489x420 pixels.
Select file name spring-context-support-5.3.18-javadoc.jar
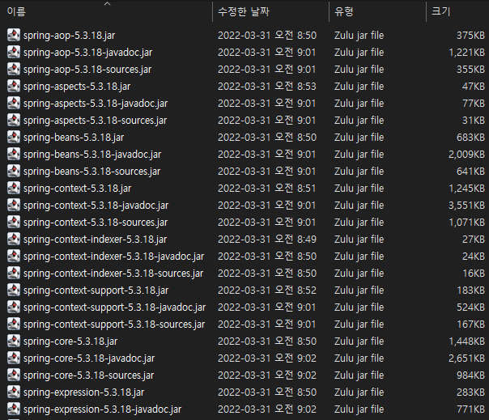[114, 308]
